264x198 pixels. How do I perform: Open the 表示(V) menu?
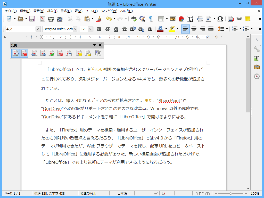tap(39, 11)
